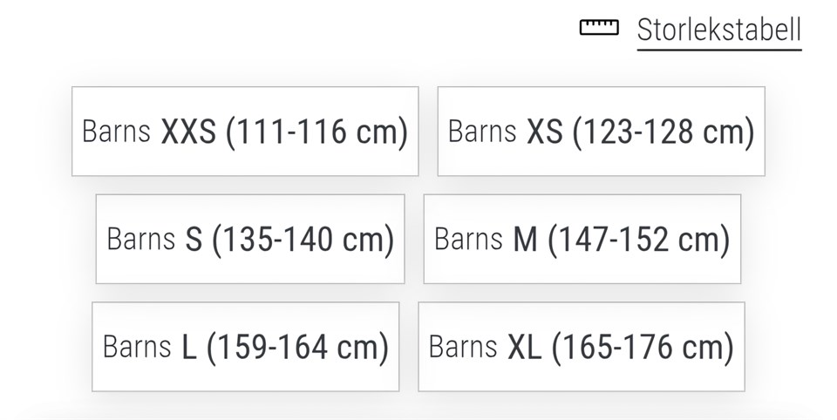
Task: Select the Barns M size button
Action: pyautogui.click(x=582, y=239)
